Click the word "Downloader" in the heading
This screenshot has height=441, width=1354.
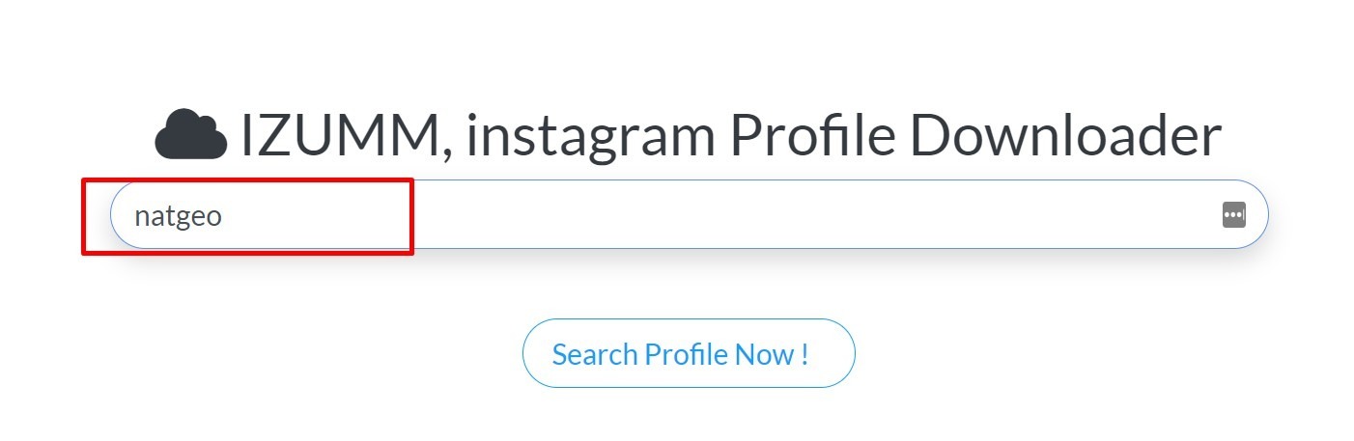(x=1065, y=136)
